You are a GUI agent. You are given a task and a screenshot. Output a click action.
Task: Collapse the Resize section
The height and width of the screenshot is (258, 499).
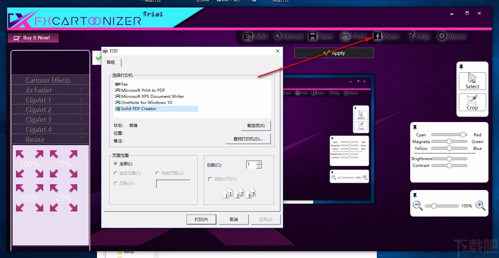pyautogui.click(x=50, y=139)
